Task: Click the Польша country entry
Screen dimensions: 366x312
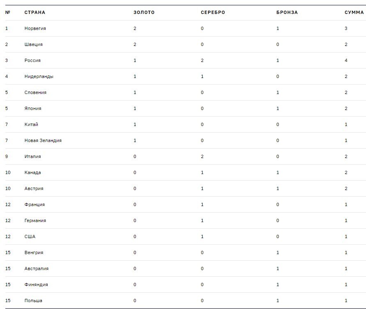Action: (x=33, y=301)
